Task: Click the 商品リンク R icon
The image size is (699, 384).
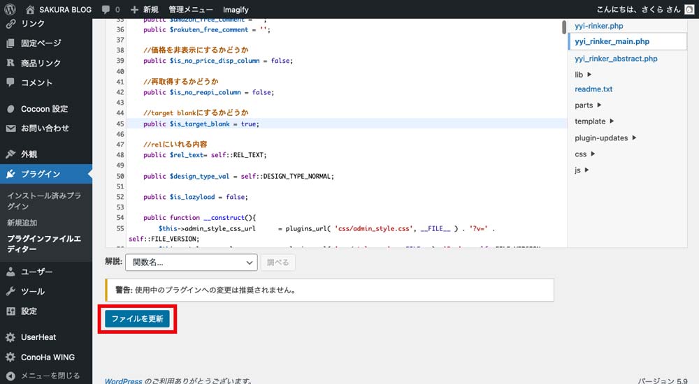Action: click(x=10, y=63)
